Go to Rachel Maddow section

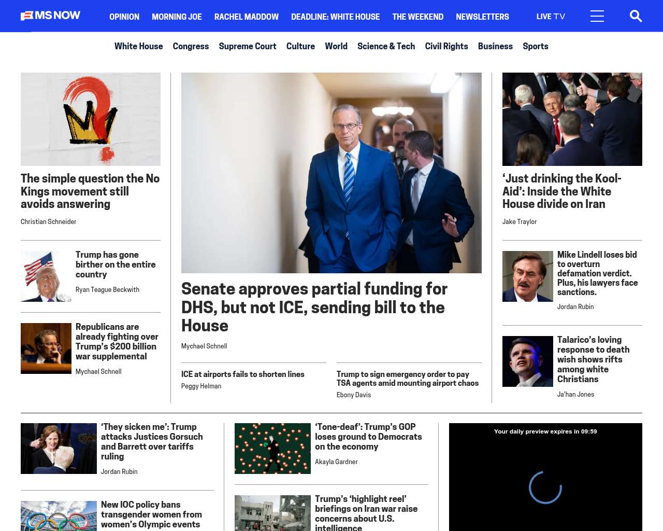[247, 17]
